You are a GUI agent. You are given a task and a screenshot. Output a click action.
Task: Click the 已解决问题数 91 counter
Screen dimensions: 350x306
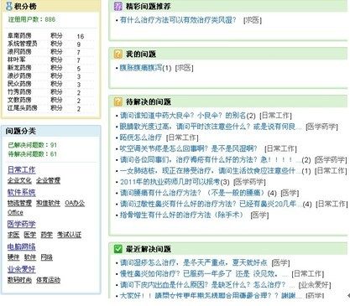click(x=33, y=145)
